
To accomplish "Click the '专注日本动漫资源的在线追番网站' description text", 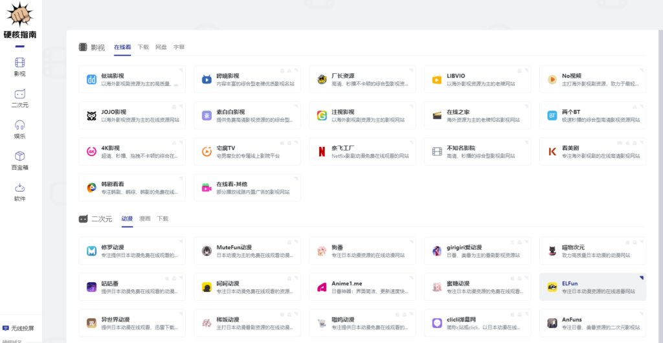I will tap(598, 291).
